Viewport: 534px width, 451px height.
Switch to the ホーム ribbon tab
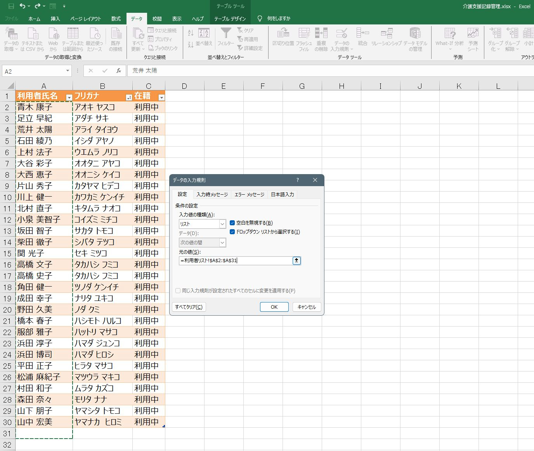(34, 19)
